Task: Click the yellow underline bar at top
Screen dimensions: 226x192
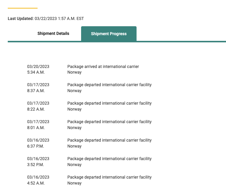Action: [x=23, y=8]
